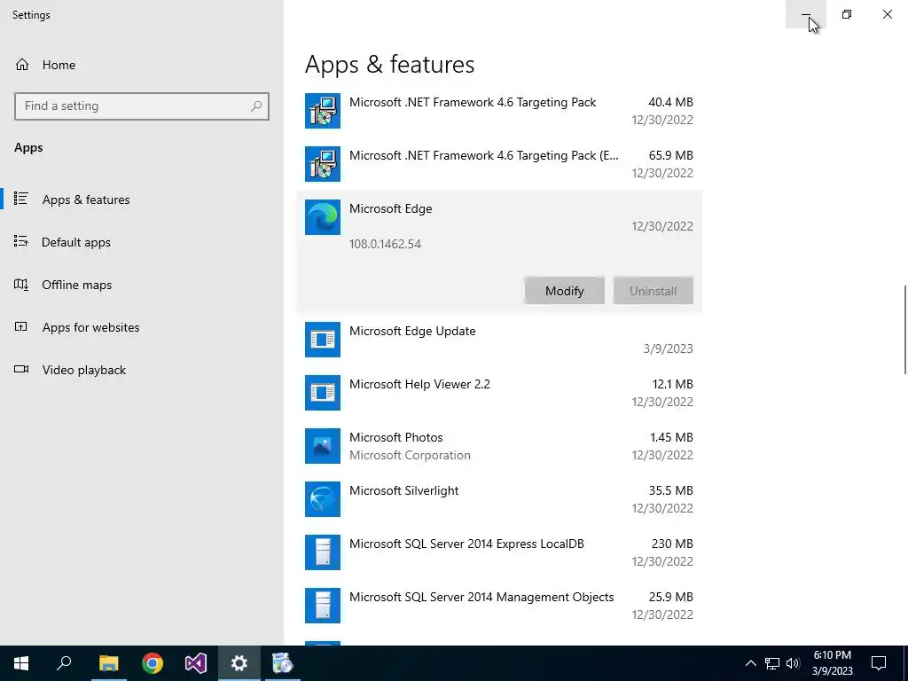Click the Microsoft Edge Update app icon
Viewport: 908px width, 681px height.
pyautogui.click(x=323, y=340)
